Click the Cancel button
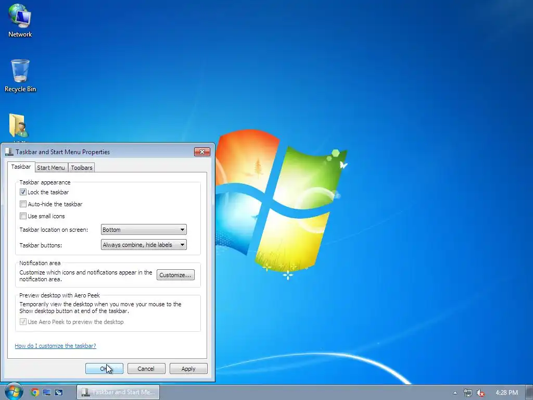The width and height of the screenshot is (533, 400). tap(146, 369)
